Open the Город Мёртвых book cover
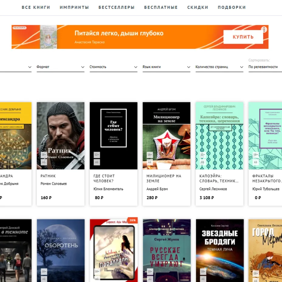282x282 pixels. point(265,250)
